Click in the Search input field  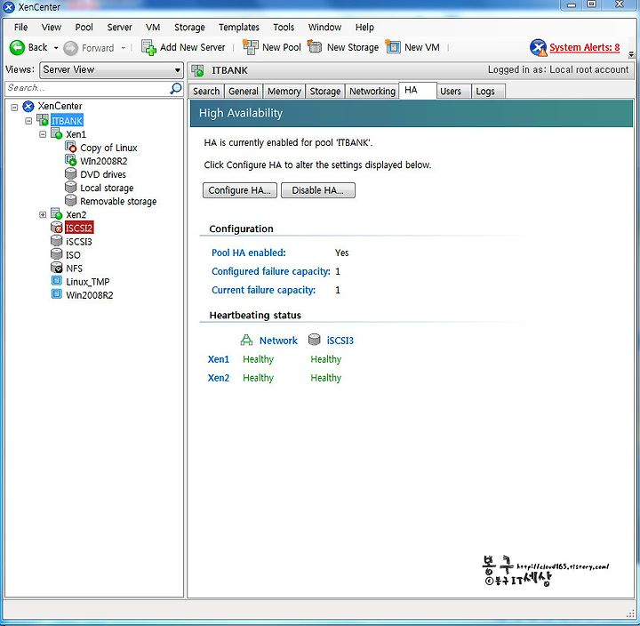point(87,88)
